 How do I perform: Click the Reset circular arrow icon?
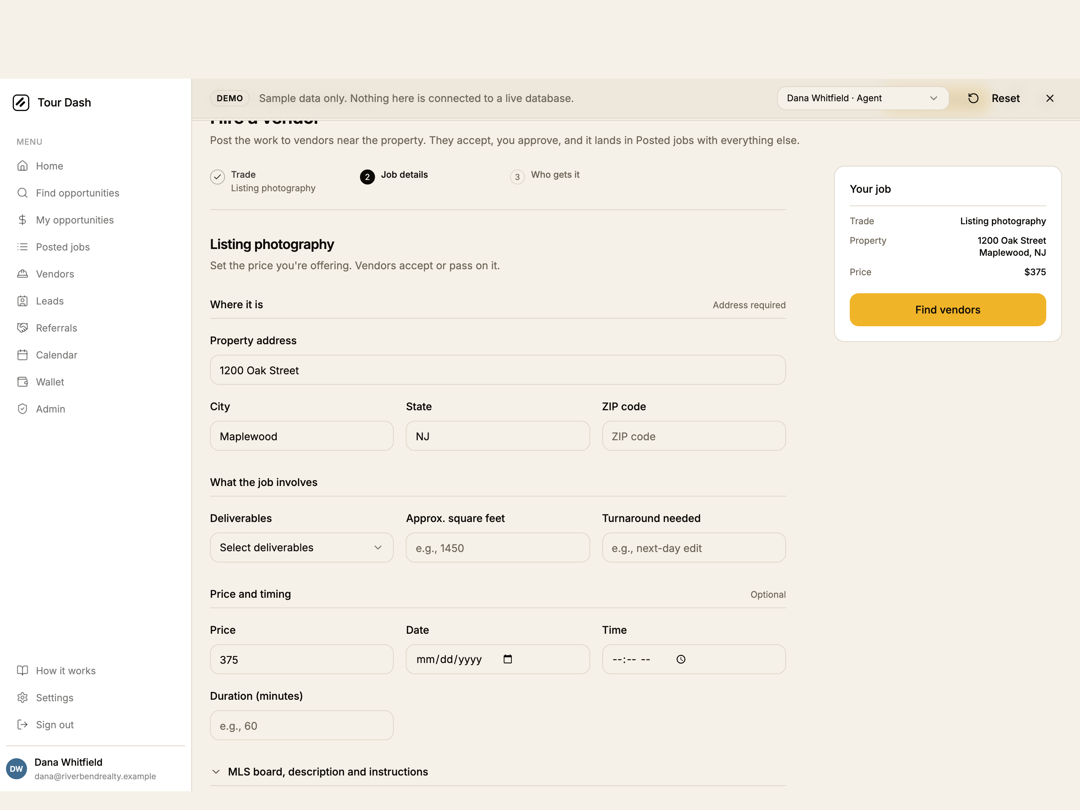(x=973, y=98)
